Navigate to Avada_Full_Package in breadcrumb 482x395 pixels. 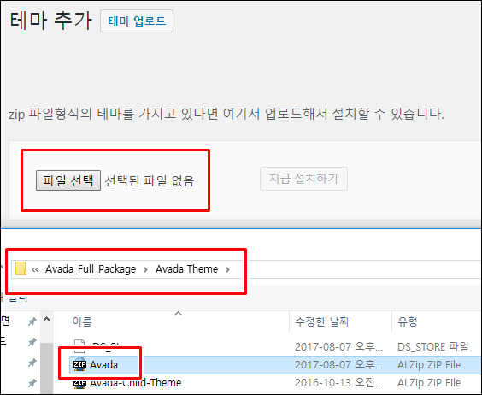click(x=91, y=269)
